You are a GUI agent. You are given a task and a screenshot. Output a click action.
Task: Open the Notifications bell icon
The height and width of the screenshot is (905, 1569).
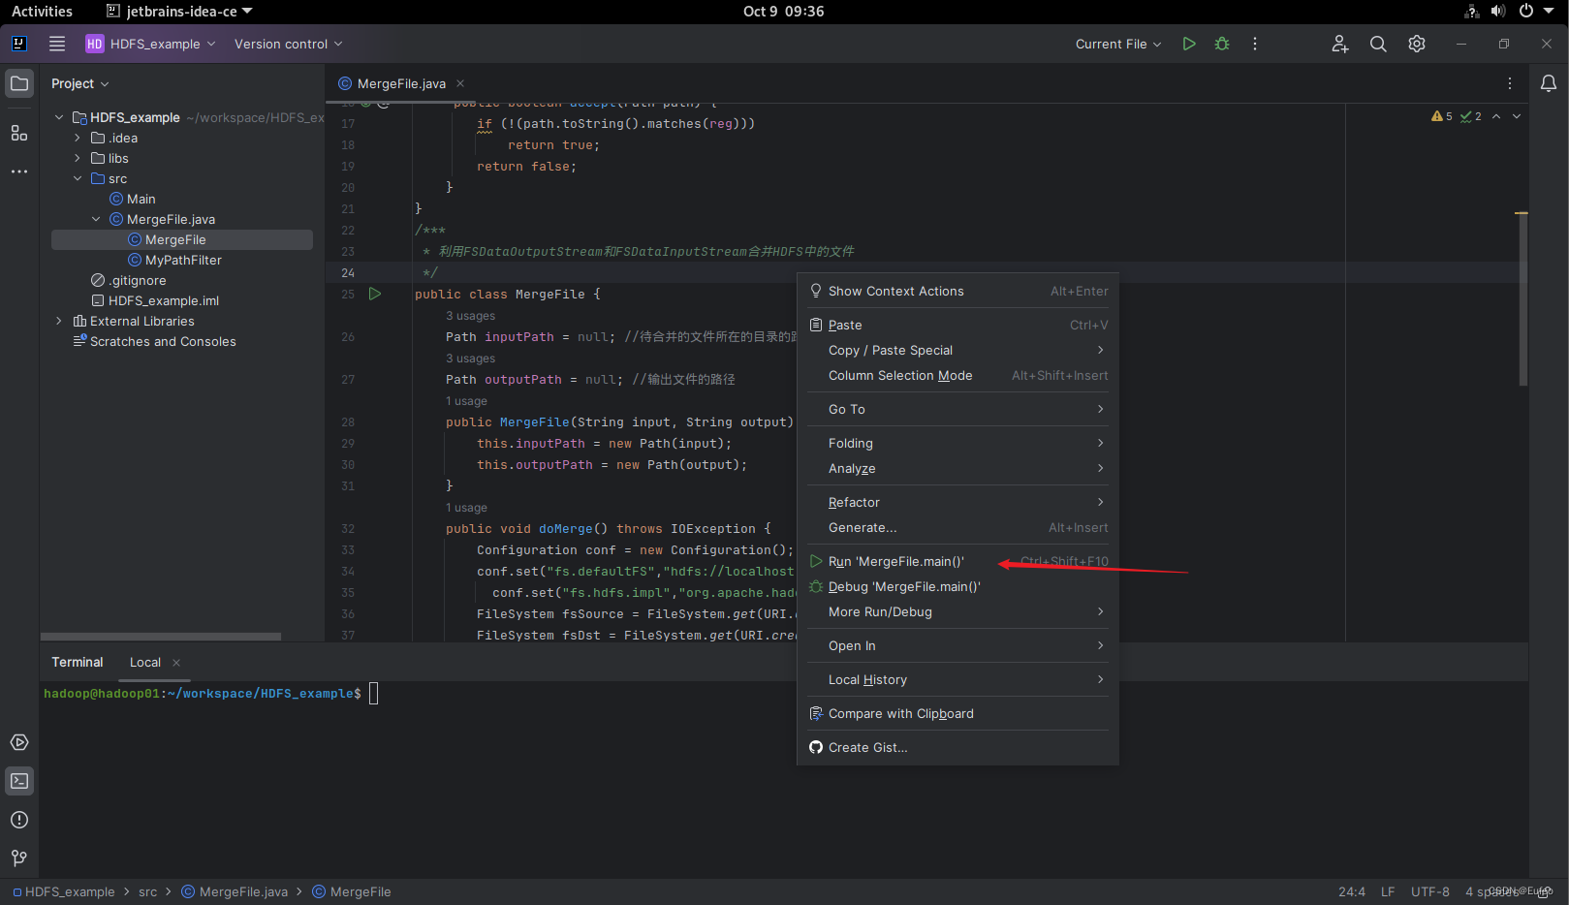click(1548, 83)
